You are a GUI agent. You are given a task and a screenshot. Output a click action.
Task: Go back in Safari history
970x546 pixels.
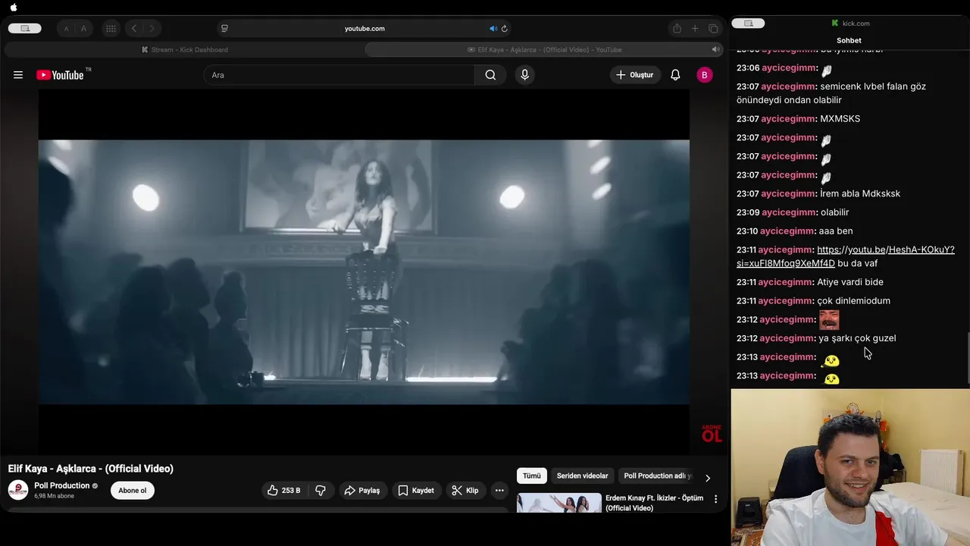coord(134,29)
